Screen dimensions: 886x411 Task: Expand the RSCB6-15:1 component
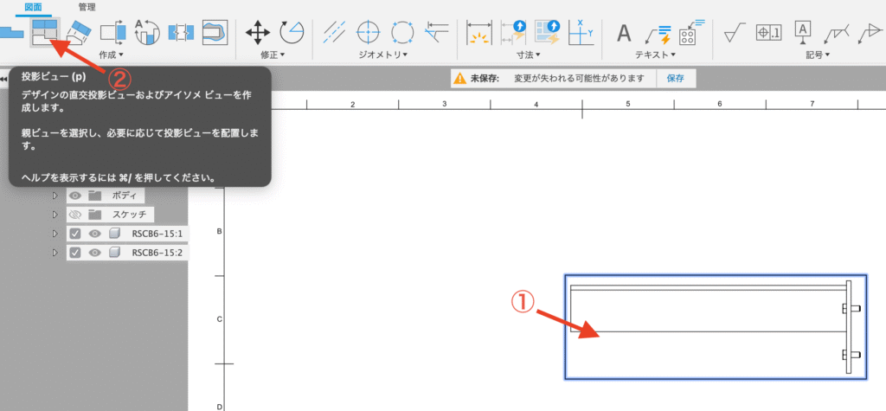55,234
